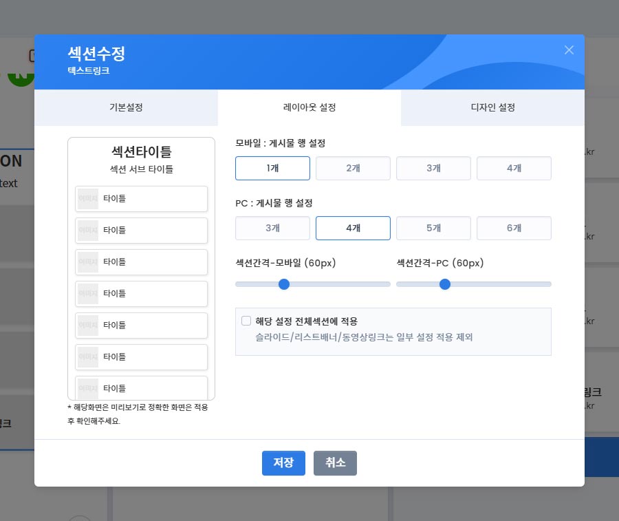Screen dimensions: 619x521
Task: Select 3개 under PC 게시물 행 설정
Action: (272, 228)
